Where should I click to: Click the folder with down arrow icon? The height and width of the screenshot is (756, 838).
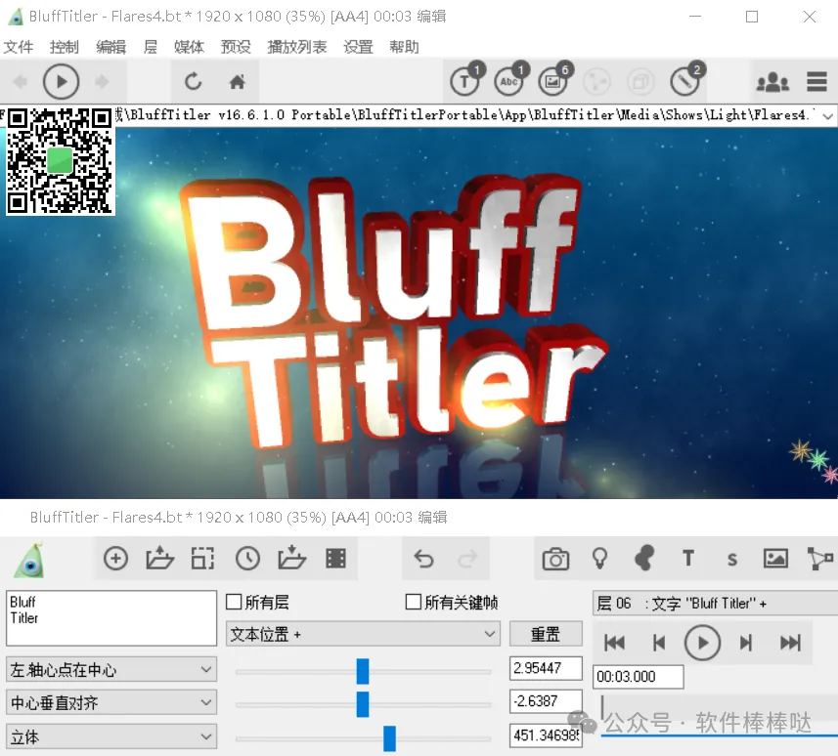tap(291, 558)
